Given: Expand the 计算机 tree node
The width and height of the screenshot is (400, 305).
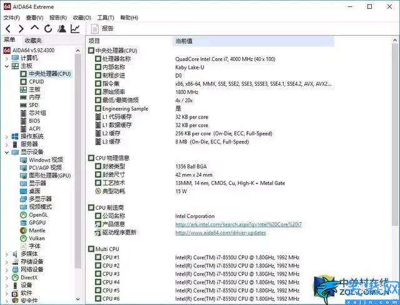Looking at the screenshot, I should 7,58.
